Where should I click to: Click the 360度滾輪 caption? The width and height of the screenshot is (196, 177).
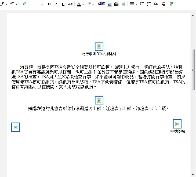(177, 131)
